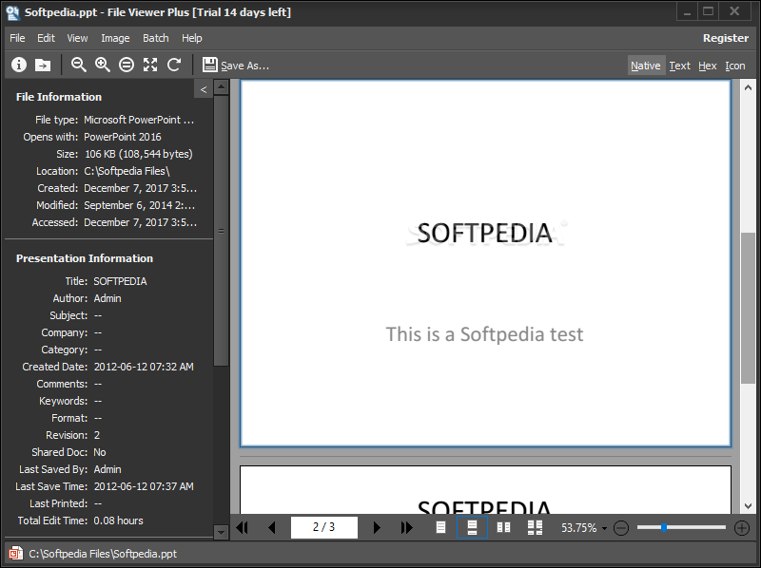
Task: Click the size value 106 KB
Action: coord(139,154)
